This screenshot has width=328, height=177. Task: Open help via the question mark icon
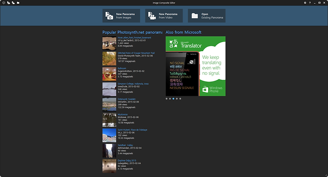coord(310,3)
